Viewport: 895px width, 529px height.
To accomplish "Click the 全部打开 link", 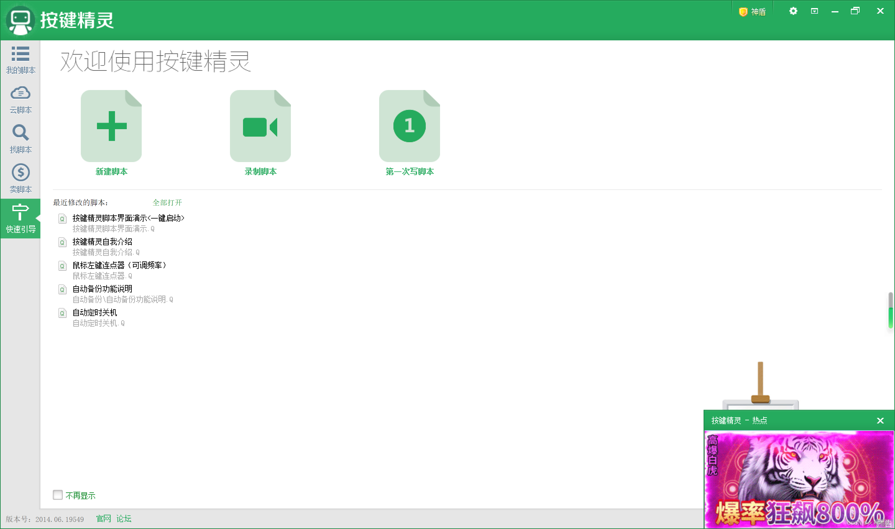I will (167, 202).
